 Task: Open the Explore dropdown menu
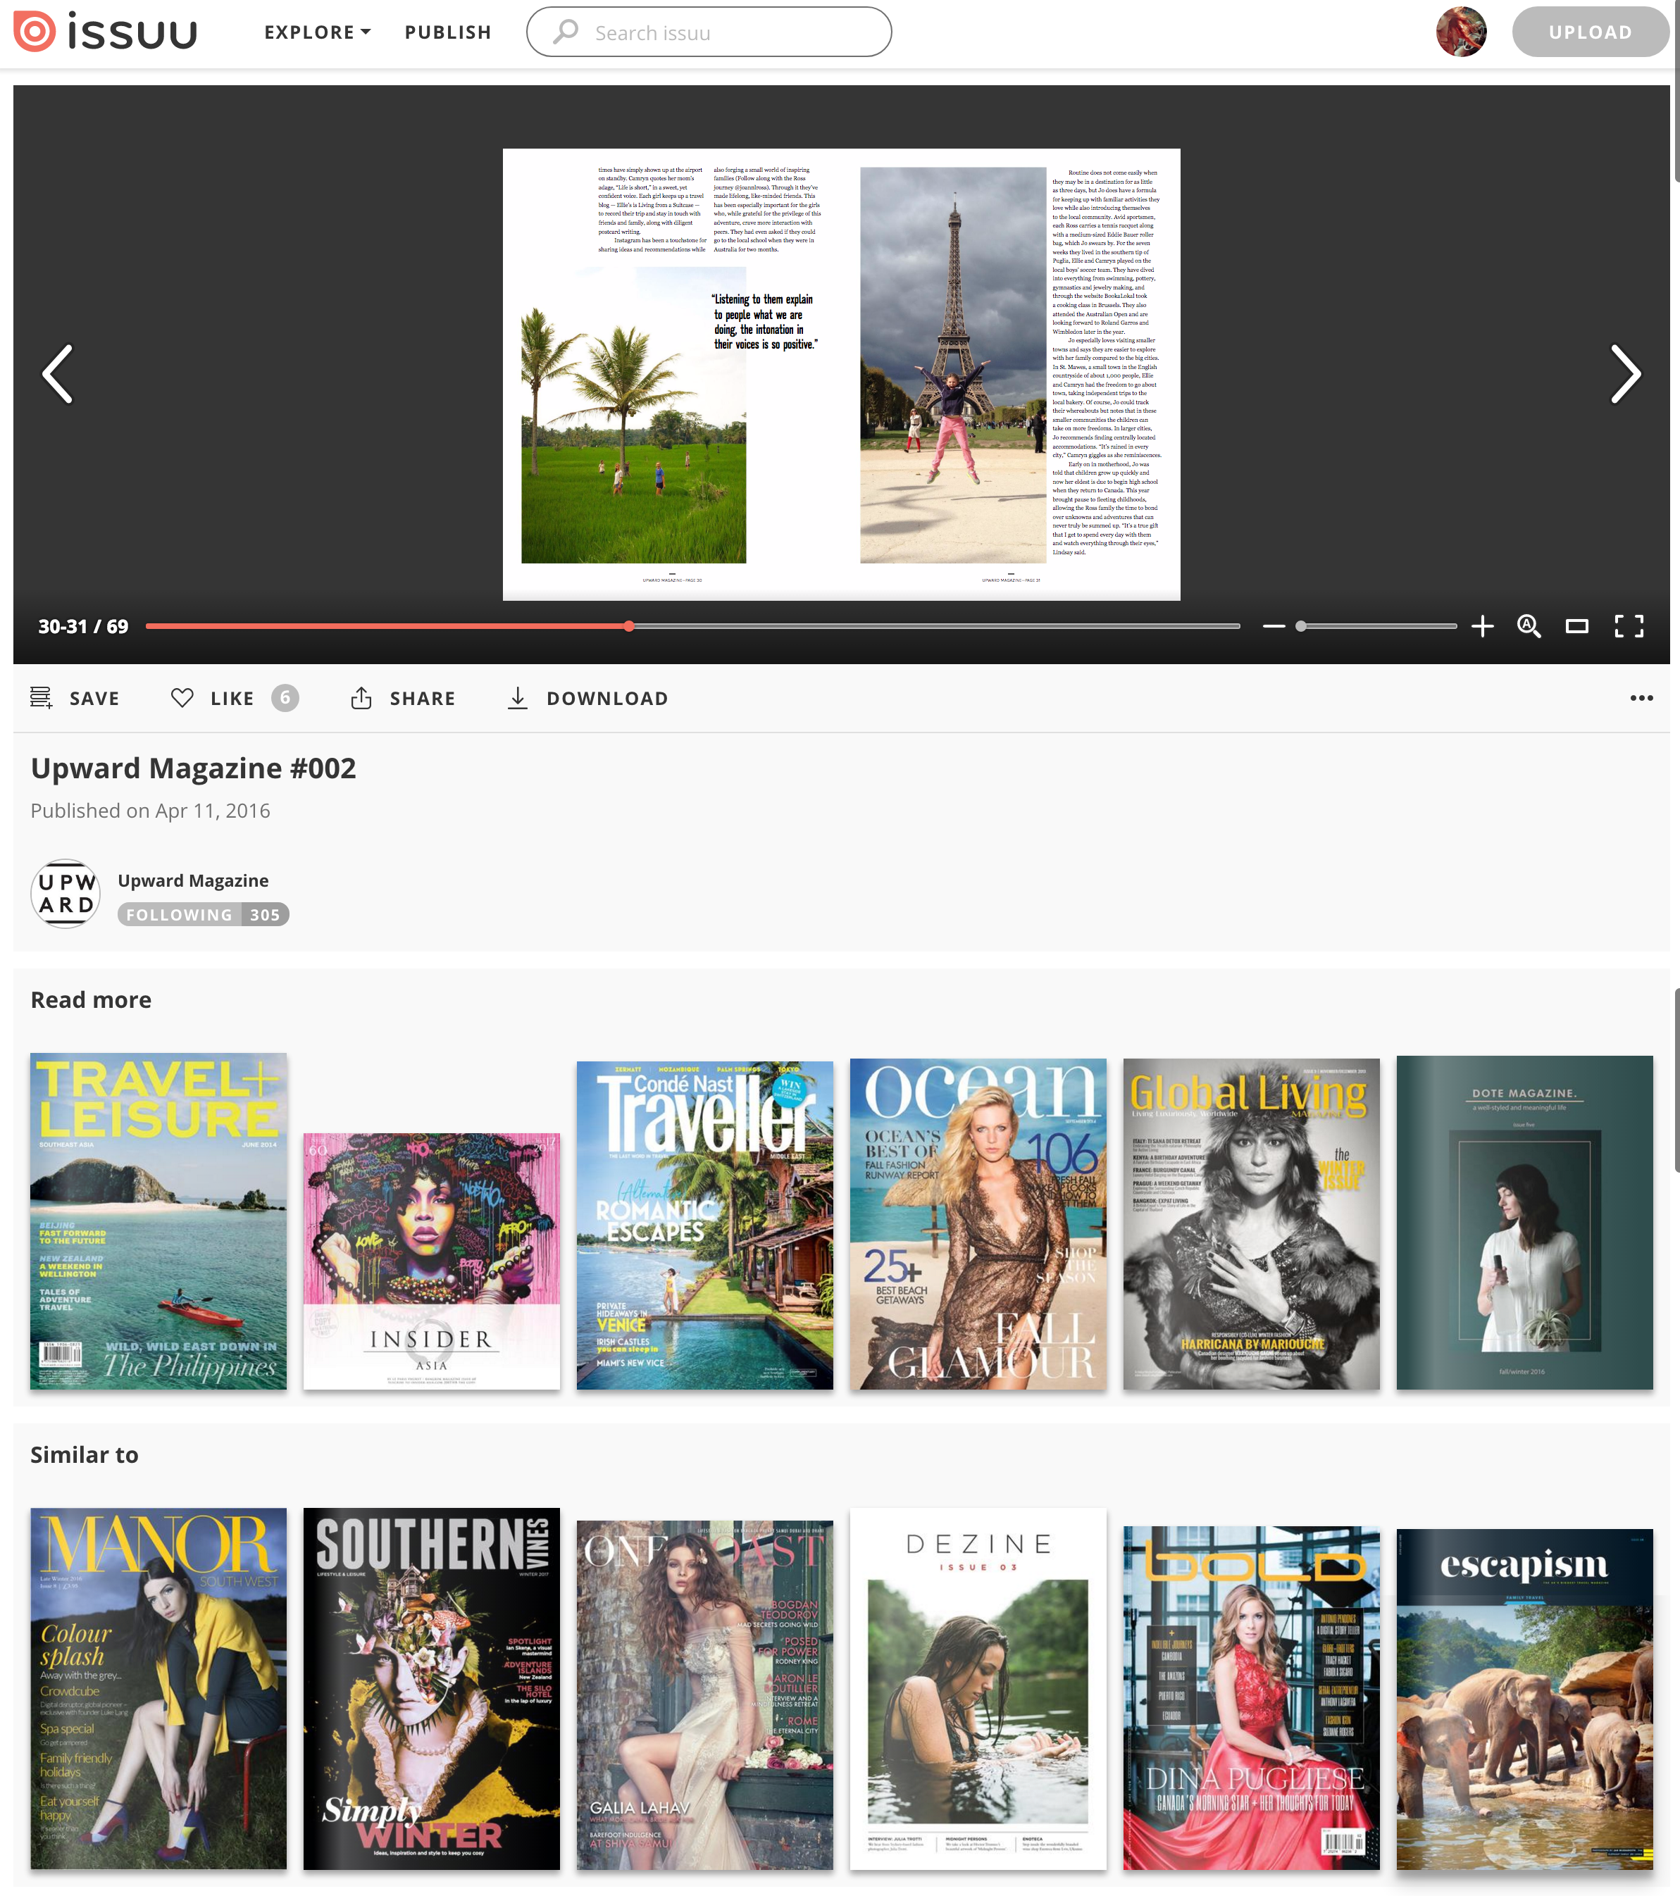pyautogui.click(x=317, y=32)
